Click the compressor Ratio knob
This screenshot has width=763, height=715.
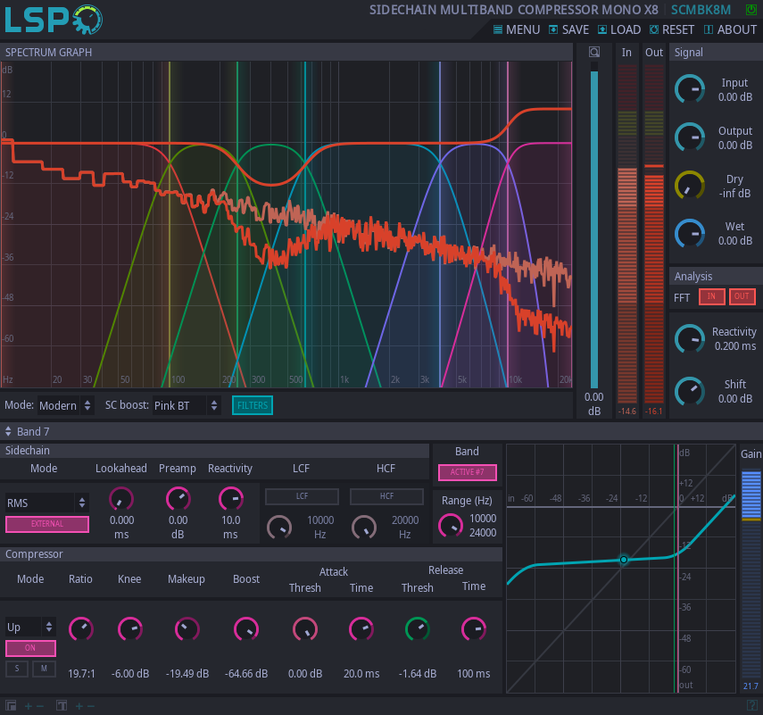tap(81, 629)
